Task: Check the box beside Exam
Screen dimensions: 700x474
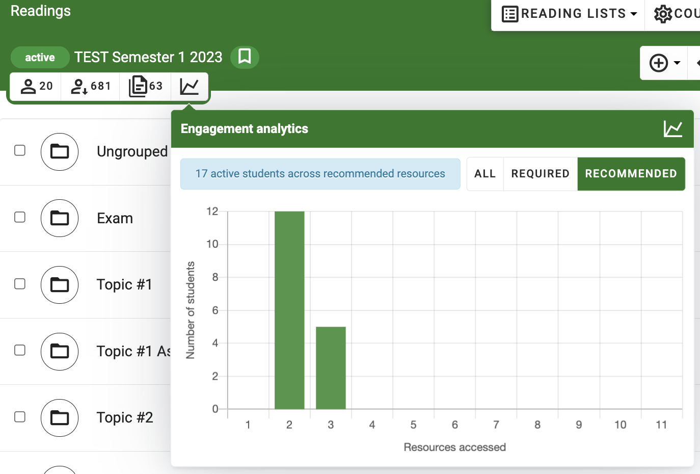Action: point(19,217)
